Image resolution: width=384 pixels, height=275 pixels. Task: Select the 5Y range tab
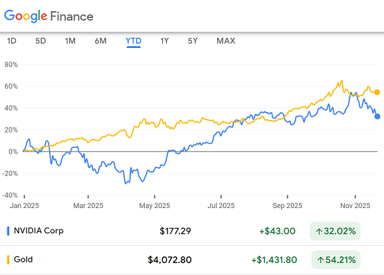pos(193,41)
